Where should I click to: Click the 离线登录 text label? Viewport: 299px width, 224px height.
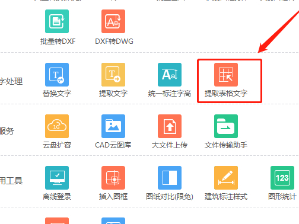[57, 197]
